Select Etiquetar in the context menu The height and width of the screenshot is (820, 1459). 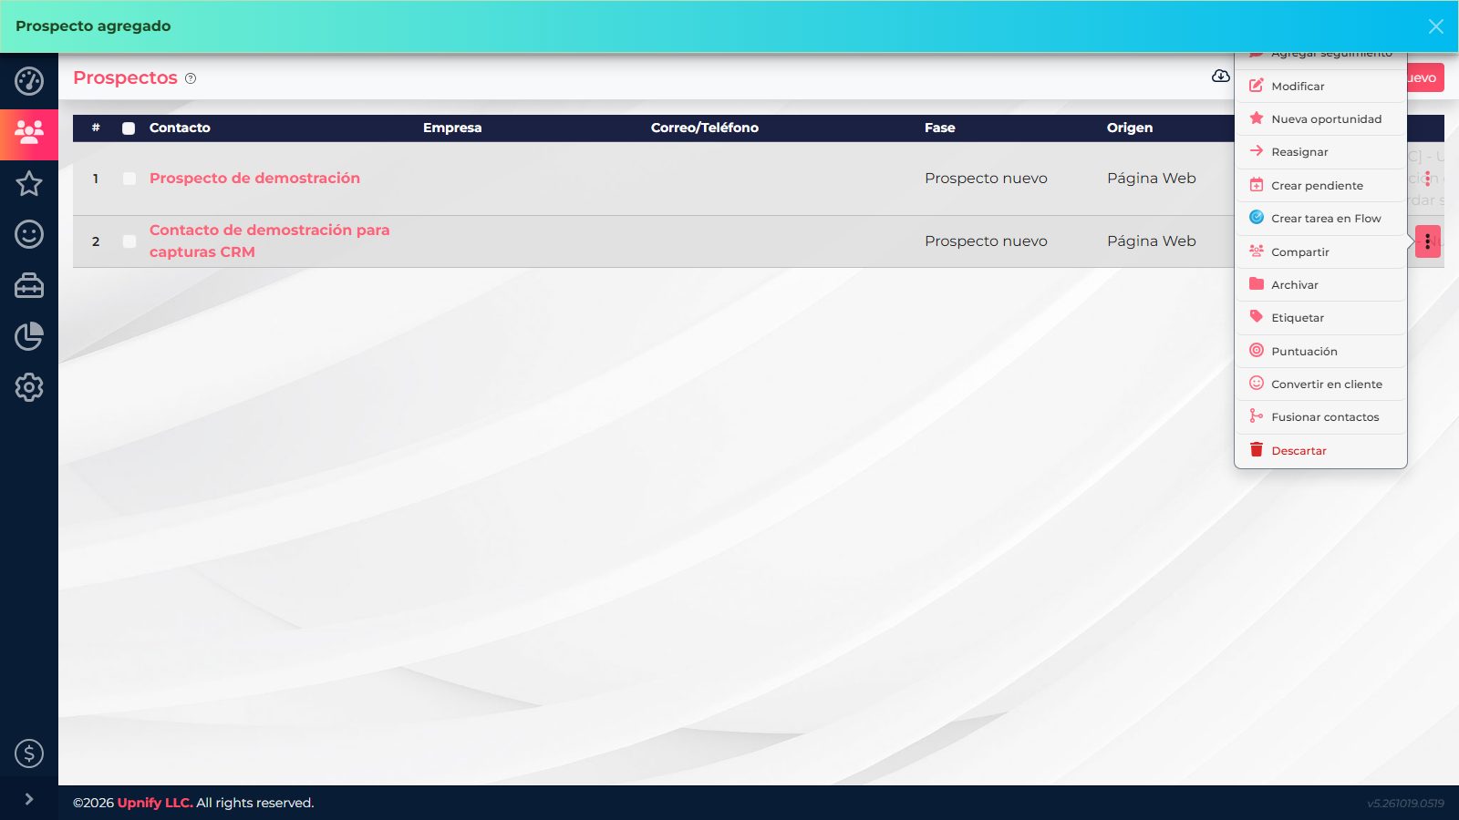(x=1320, y=318)
